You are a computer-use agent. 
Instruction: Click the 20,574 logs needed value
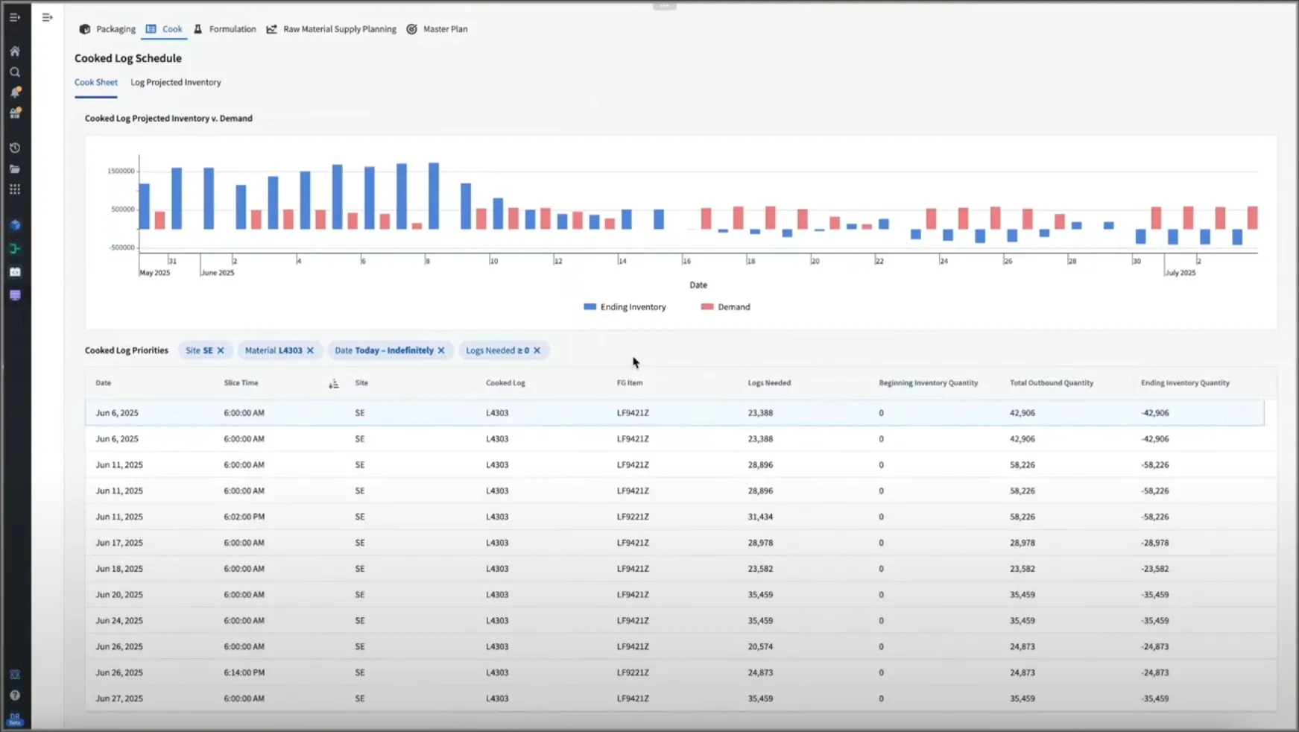point(760,647)
